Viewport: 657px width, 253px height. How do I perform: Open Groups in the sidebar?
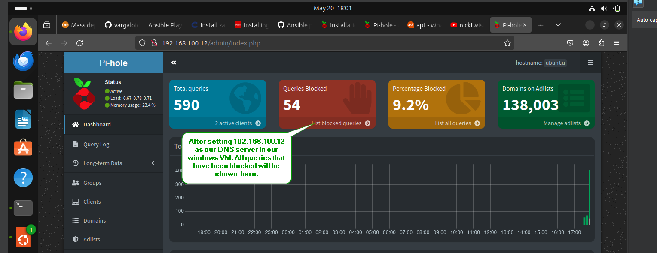113,183
